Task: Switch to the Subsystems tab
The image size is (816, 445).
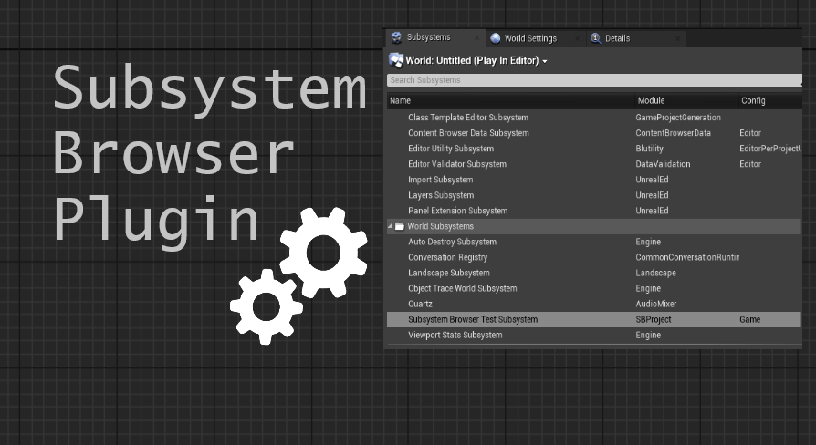Action: (x=435, y=37)
